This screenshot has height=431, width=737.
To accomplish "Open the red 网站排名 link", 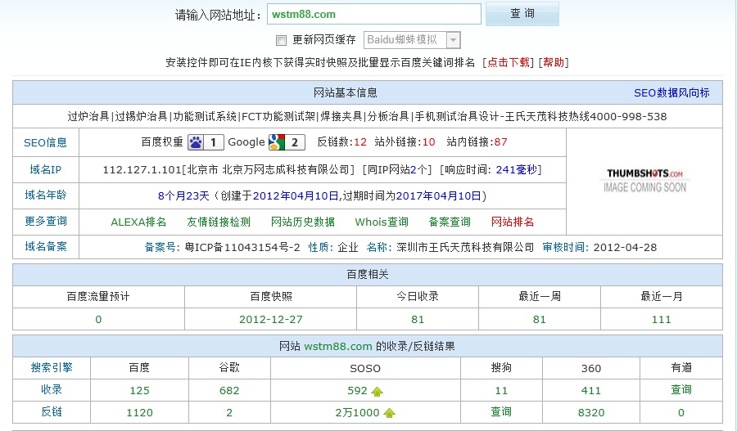I will [513, 222].
